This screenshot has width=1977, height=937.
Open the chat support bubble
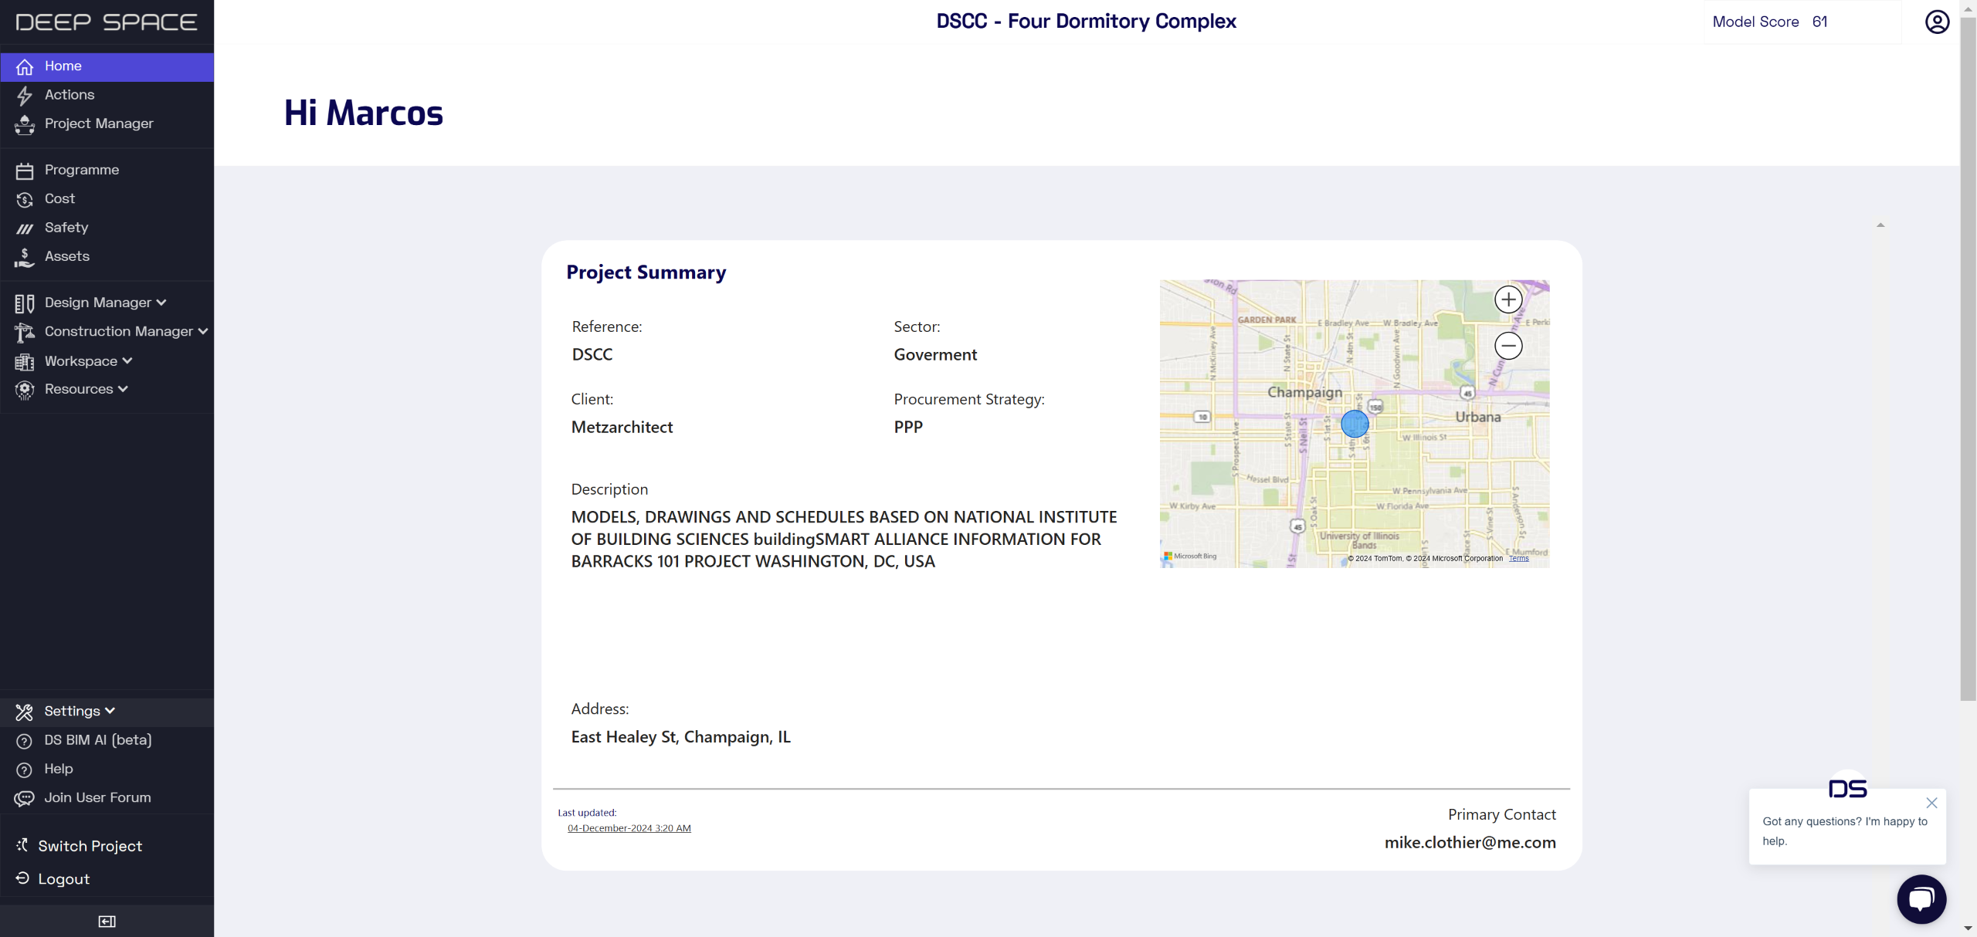[1921, 899]
